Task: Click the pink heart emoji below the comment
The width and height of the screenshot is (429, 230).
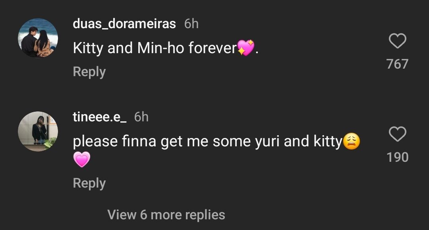Action: [82, 160]
